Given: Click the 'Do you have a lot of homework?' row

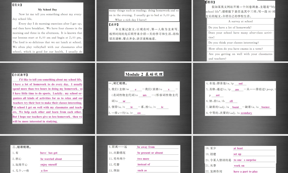Looking at the screenshot, I should tap(230, 27).
